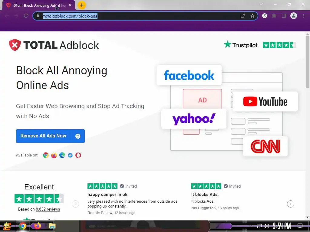Viewport: 310px width, 232px height.
Task: Click the network tray icon
Action: click(x=259, y=226)
